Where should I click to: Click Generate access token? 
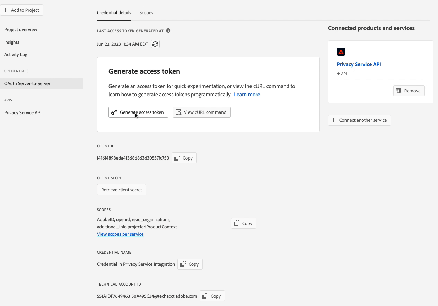(138, 112)
